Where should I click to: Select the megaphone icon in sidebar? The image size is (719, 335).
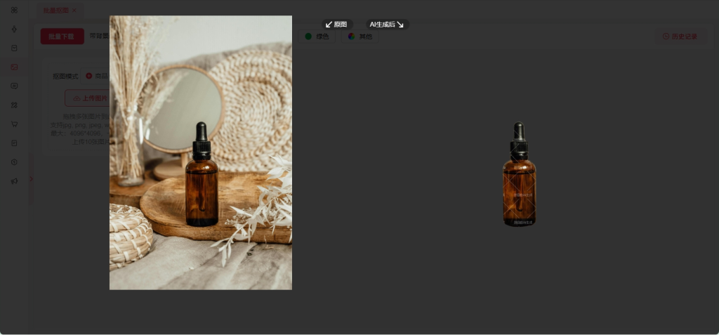tap(14, 180)
